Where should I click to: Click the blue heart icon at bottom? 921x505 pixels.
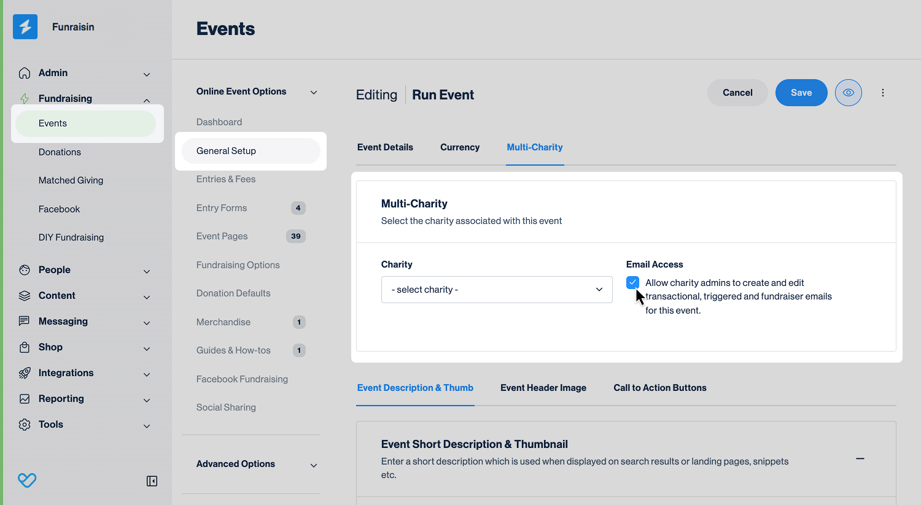coord(27,480)
